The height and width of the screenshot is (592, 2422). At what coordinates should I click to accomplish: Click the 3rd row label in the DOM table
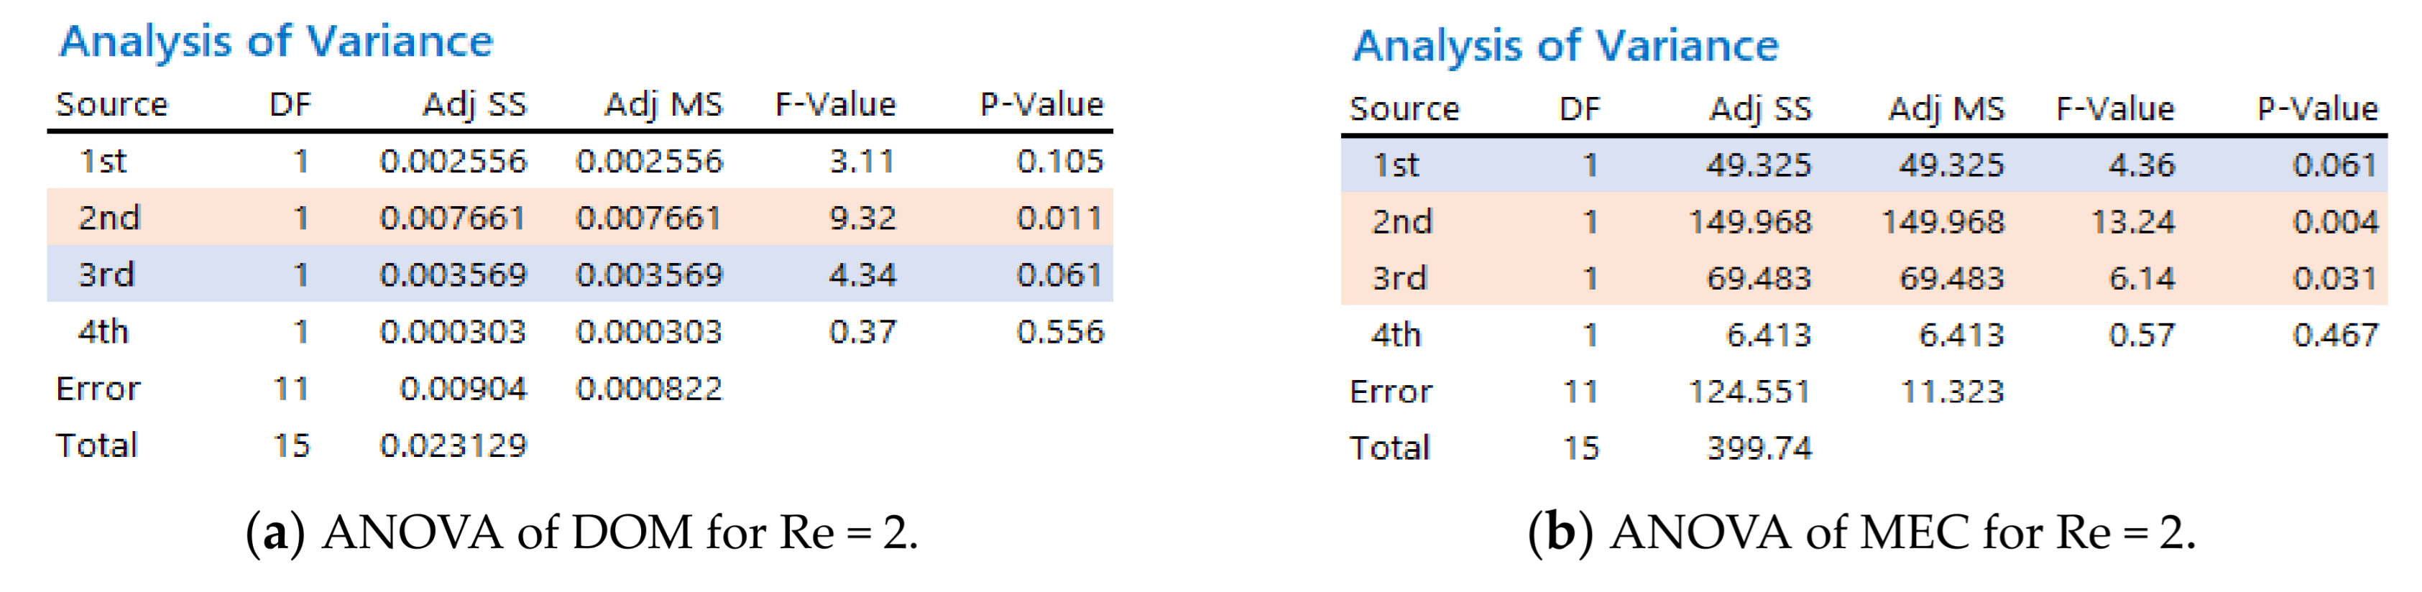tap(106, 274)
